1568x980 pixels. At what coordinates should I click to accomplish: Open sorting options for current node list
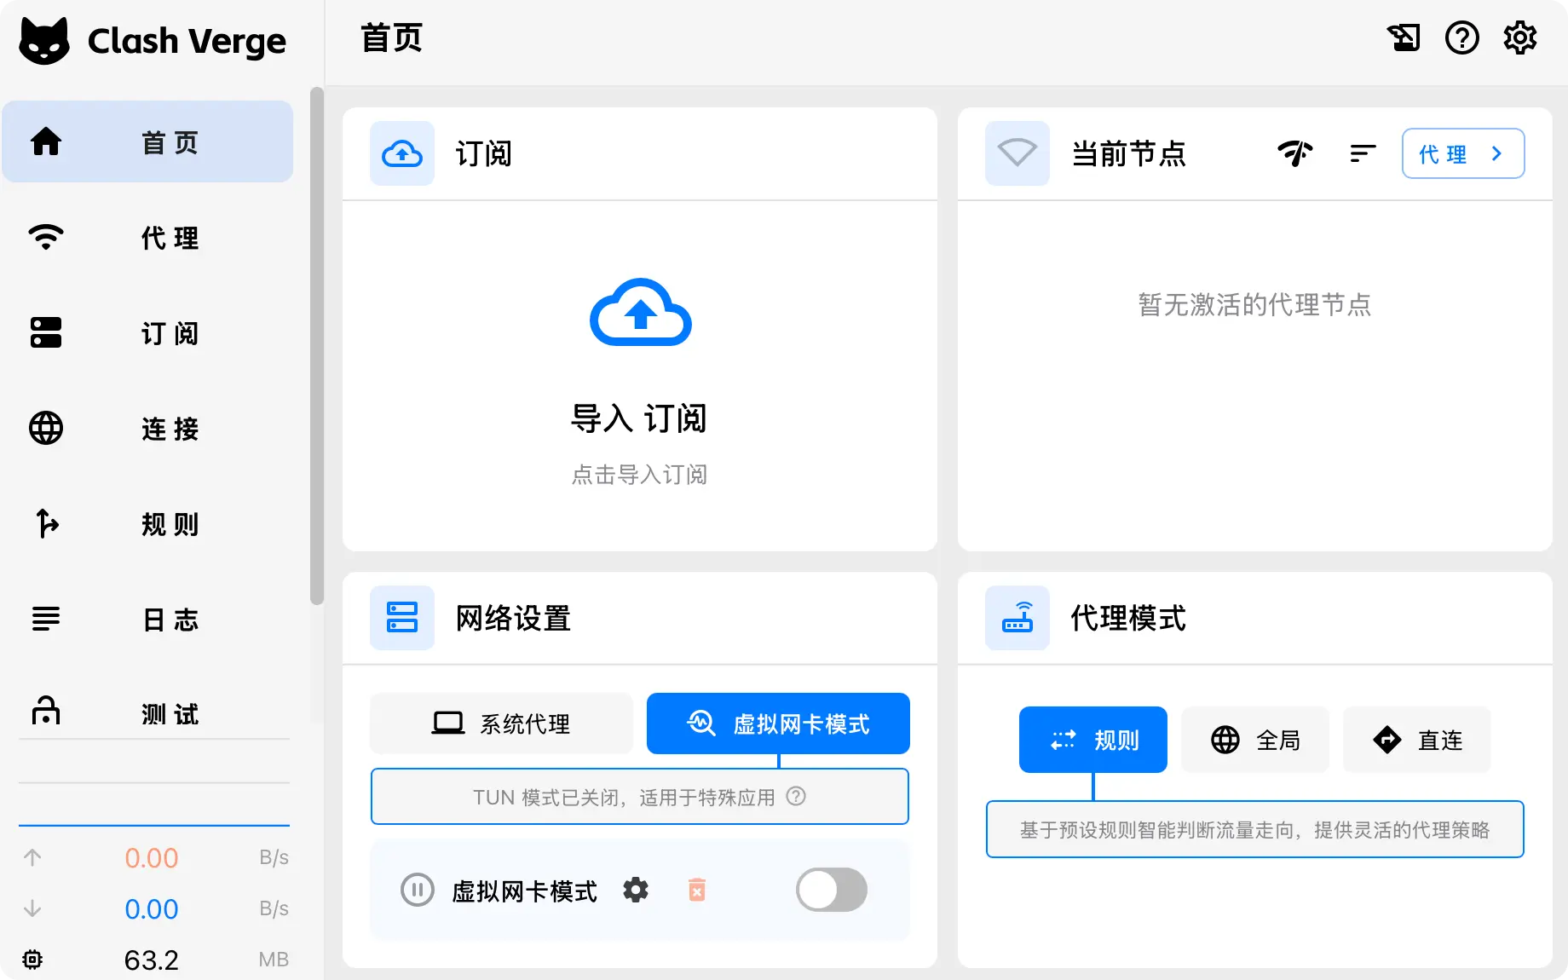[1362, 153]
